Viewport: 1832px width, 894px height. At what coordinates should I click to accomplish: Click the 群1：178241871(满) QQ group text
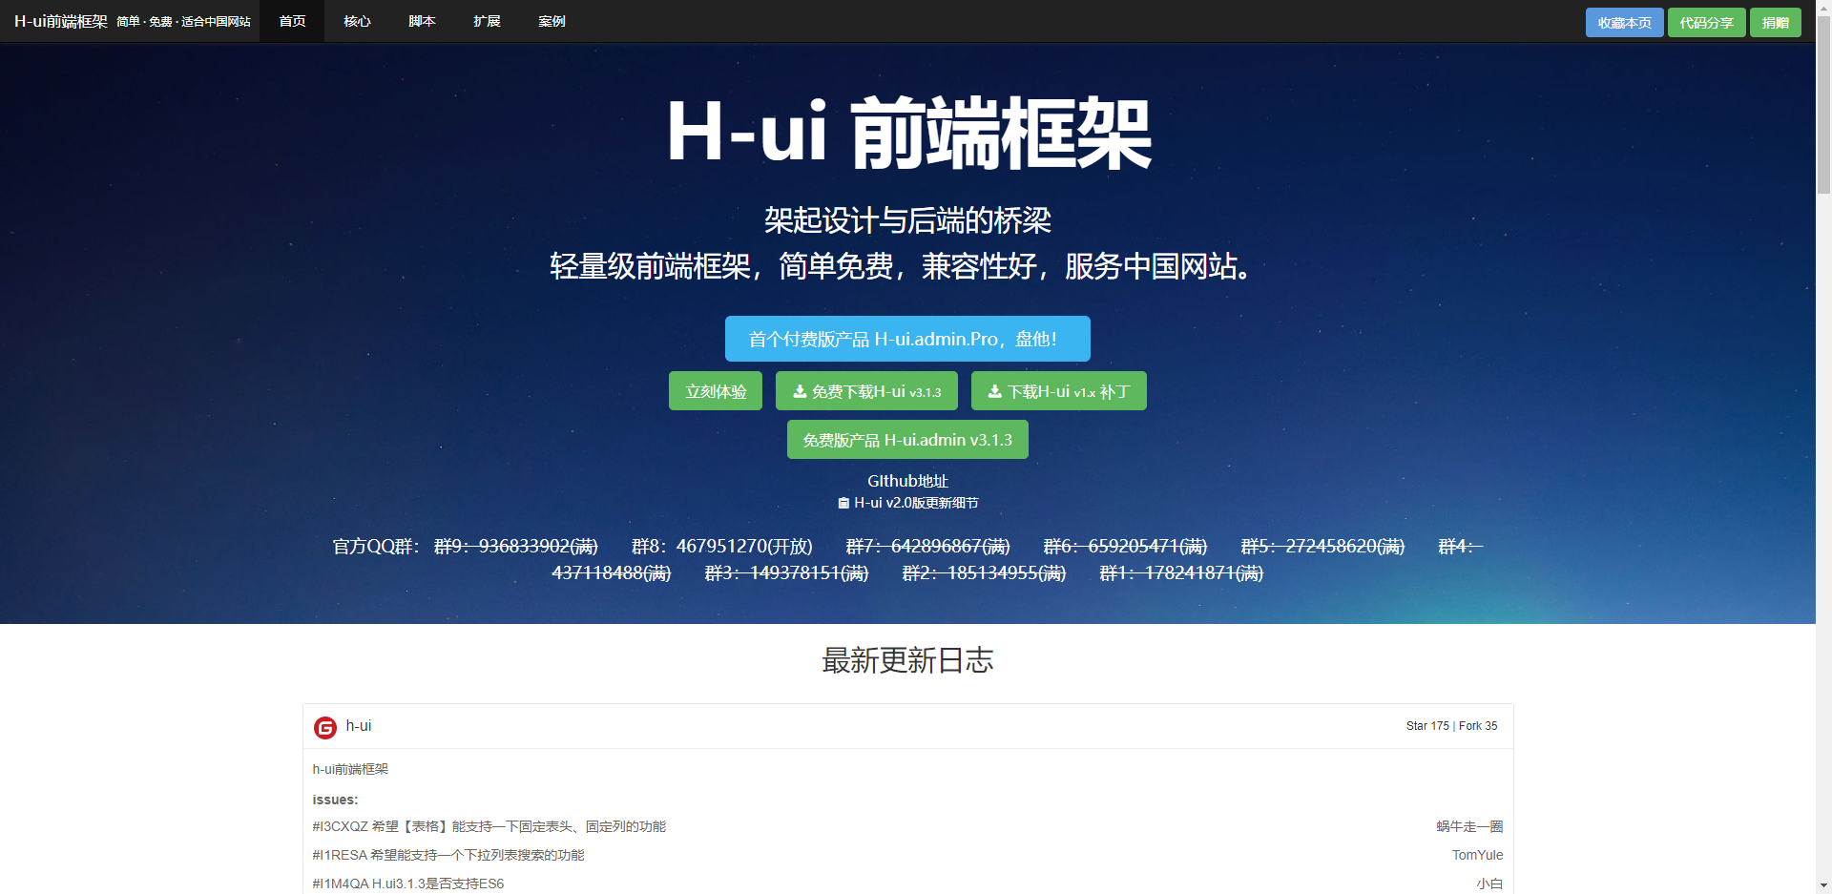coord(1182,572)
